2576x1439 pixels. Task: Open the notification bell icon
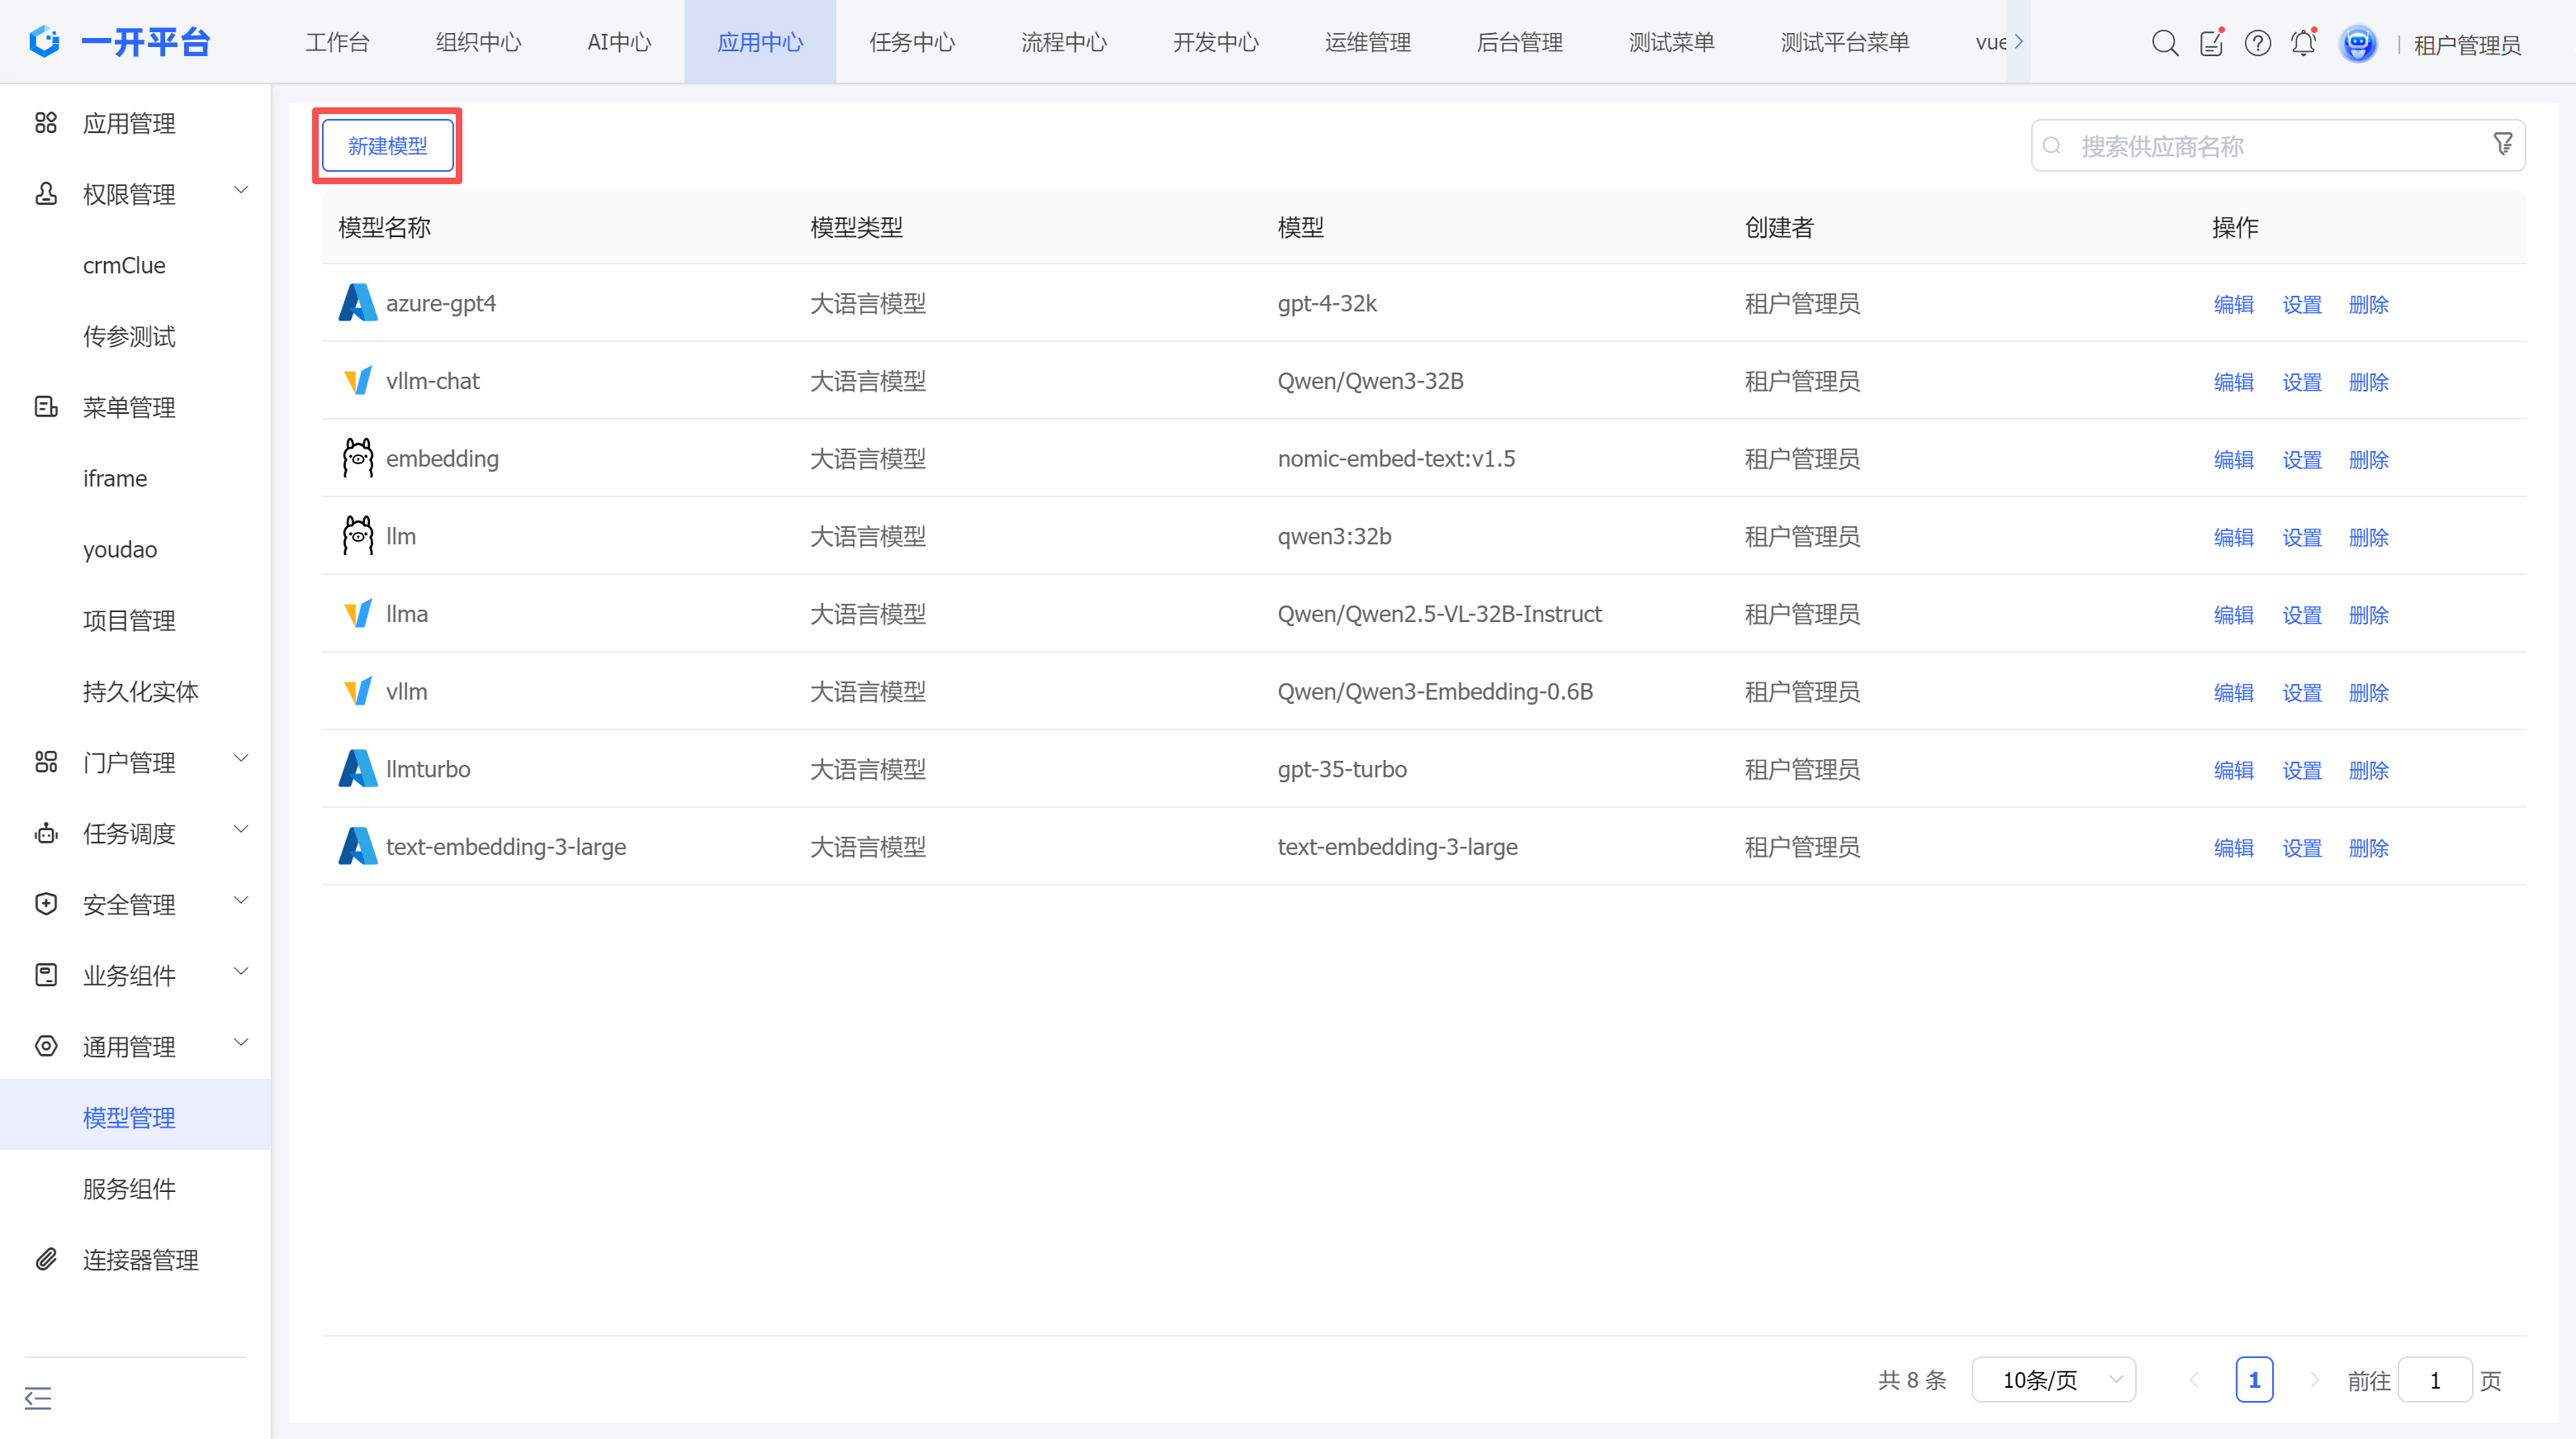click(2303, 43)
